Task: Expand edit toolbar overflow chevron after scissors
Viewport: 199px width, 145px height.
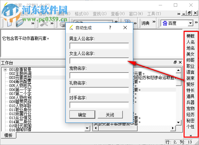Action: 52,23
